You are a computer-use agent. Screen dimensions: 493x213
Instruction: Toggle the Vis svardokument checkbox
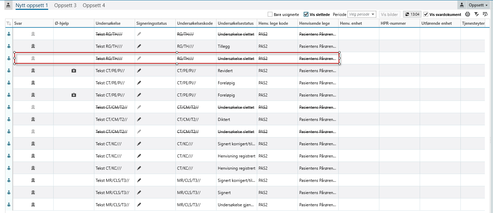click(426, 15)
